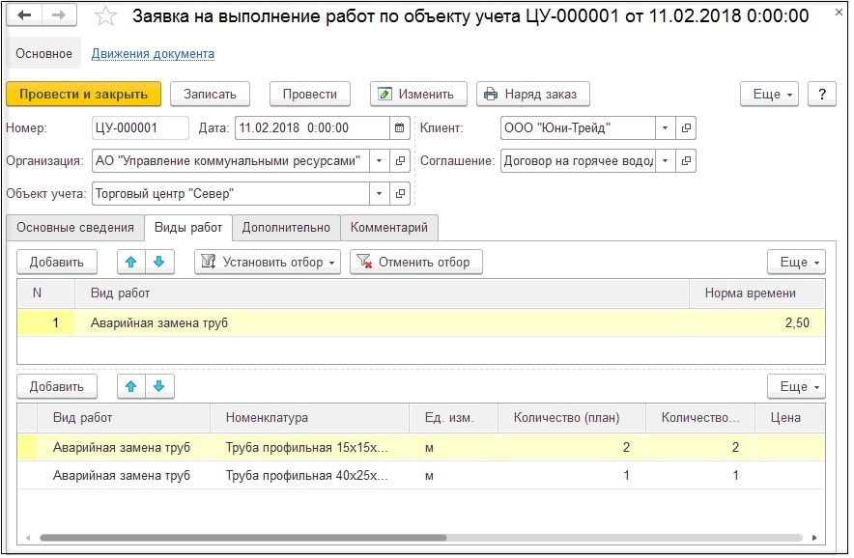Viewport: 854px width, 558px height.
Task: Open the Клиент record using open icon
Action: [x=686, y=127]
